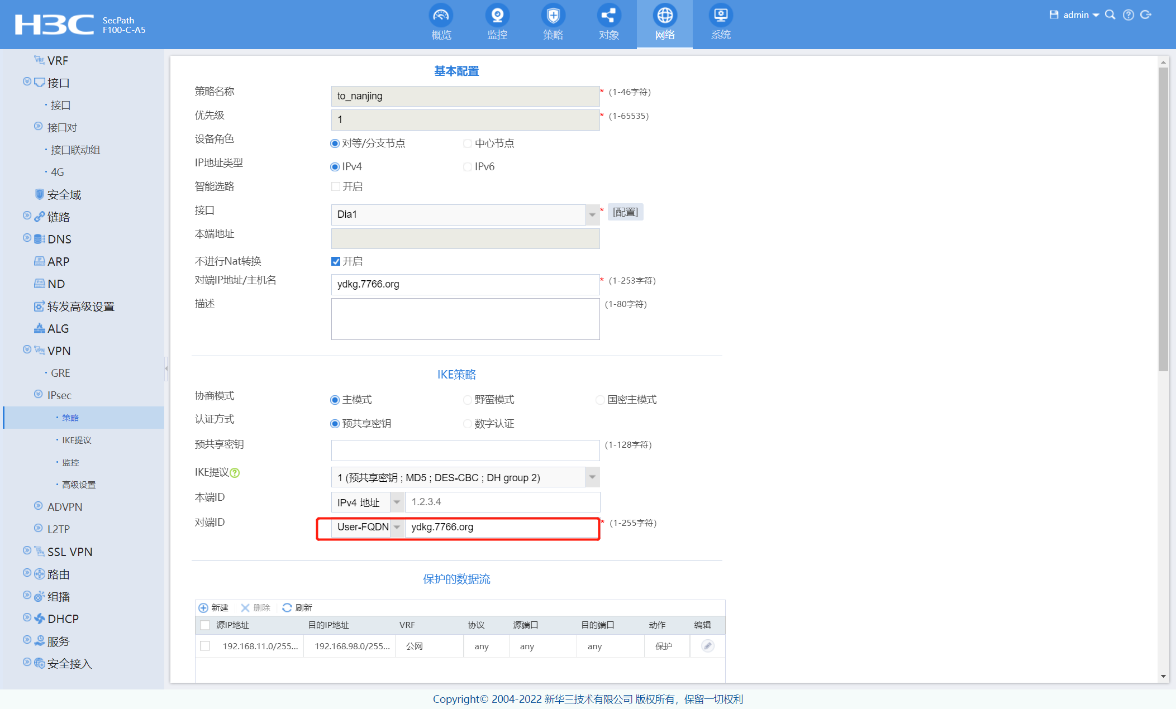Select 高级设置 in the IPsec submenu
This screenshot has width=1176, height=709.
(x=79, y=485)
